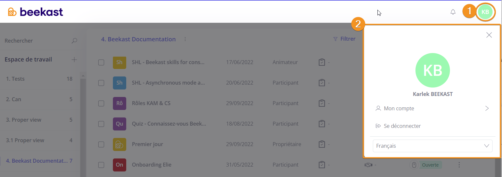
Task: Select the Rôles KAM & CS checkbox
Action: click(x=101, y=103)
